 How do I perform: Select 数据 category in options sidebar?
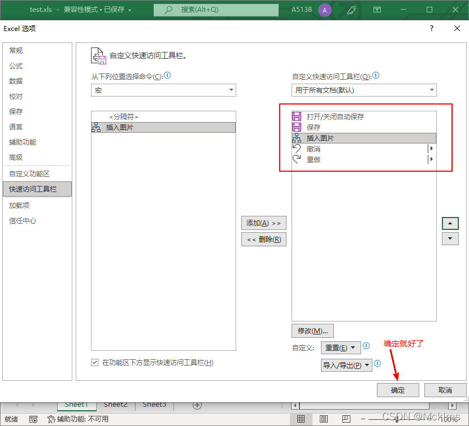[x=37, y=81]
